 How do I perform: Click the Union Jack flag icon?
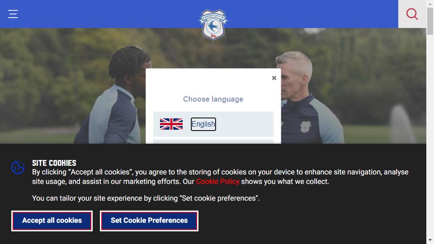pyautogui.click(x=171, y=124)
